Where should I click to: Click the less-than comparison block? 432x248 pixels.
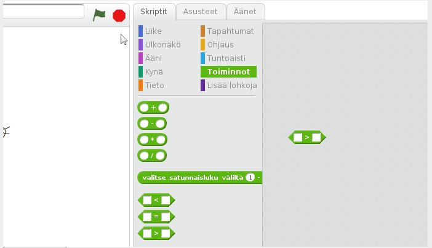pyautogui.click(x=156, y=200)
